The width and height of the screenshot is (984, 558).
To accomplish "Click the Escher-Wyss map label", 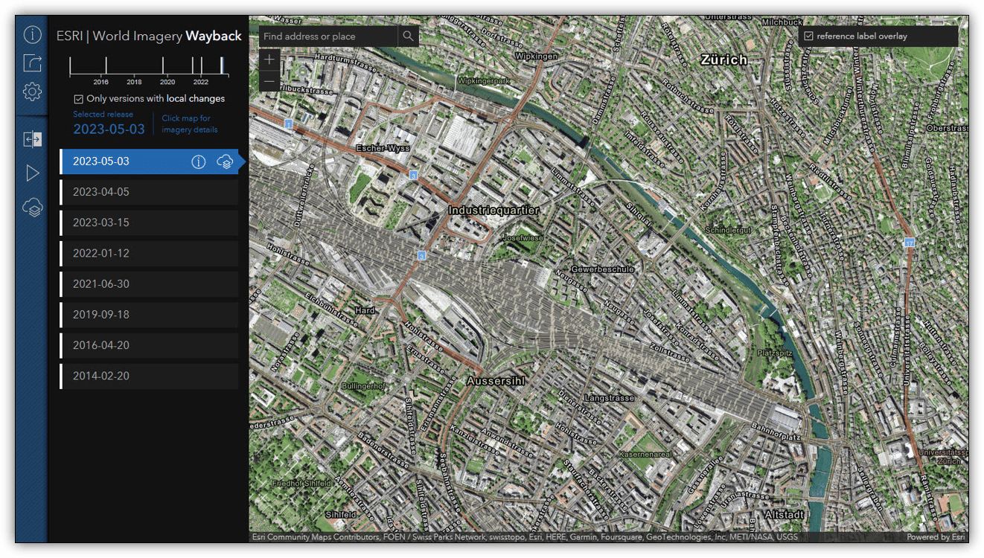I will (x=383, y=148).
